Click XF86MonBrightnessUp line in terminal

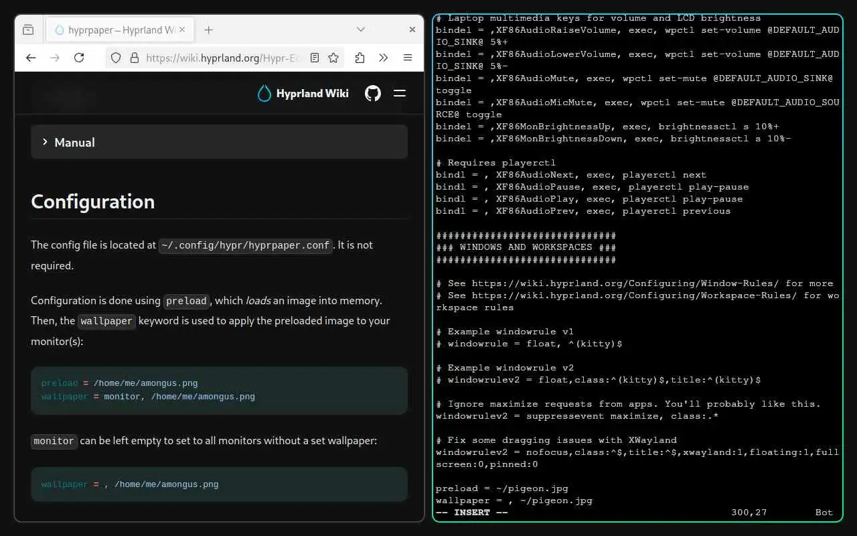[x=607, y=127]
